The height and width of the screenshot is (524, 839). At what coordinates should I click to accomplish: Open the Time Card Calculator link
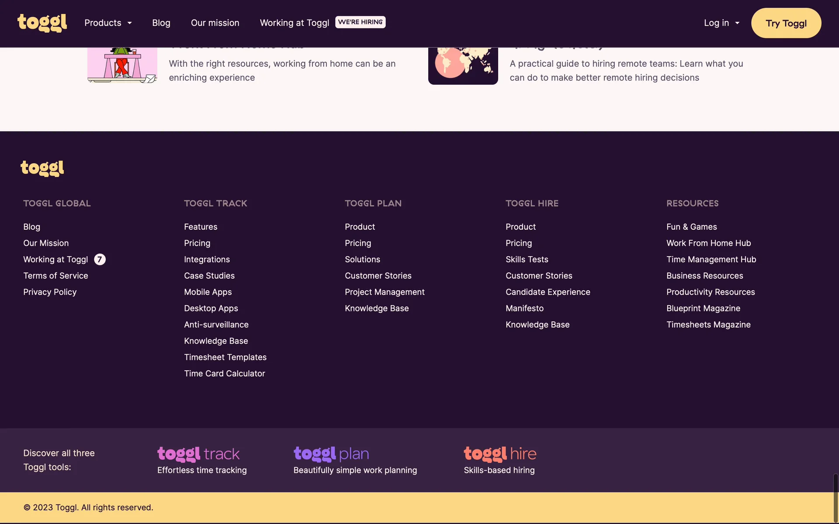pos(225,373)
